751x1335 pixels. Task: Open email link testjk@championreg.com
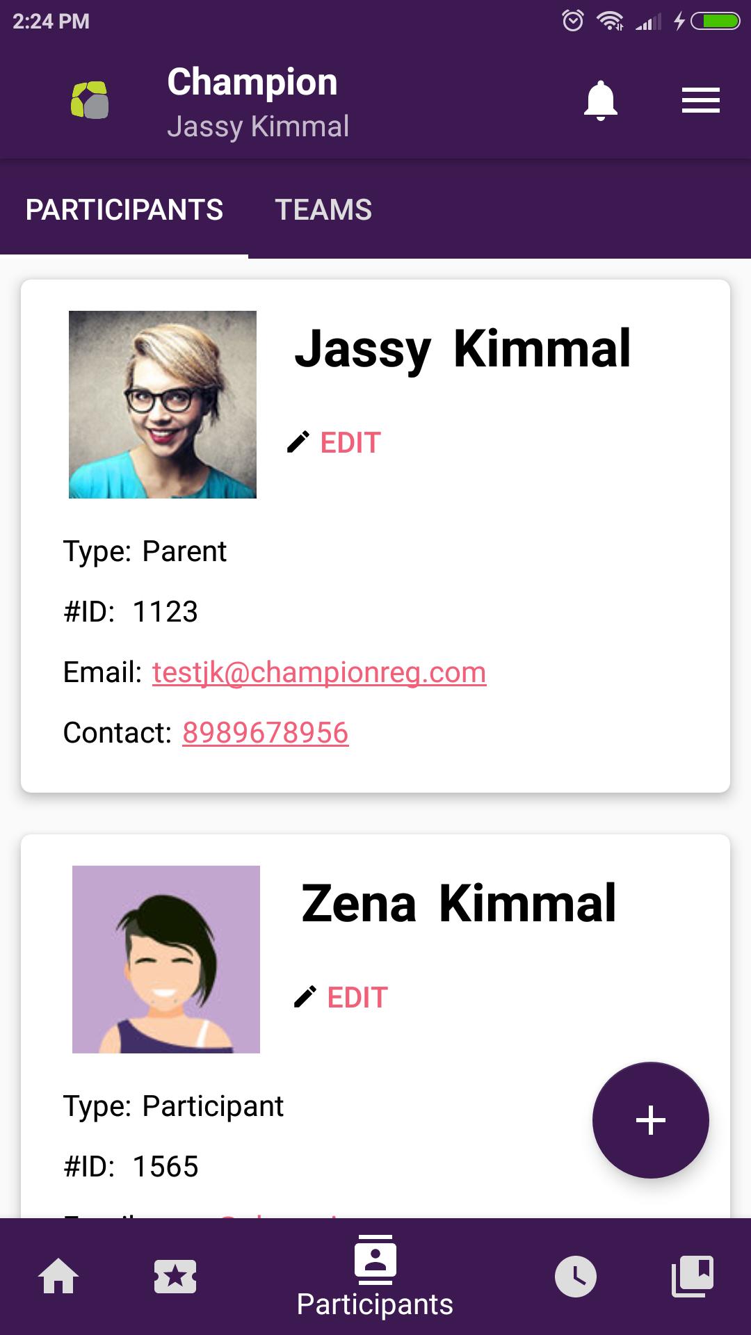[319, 672]
